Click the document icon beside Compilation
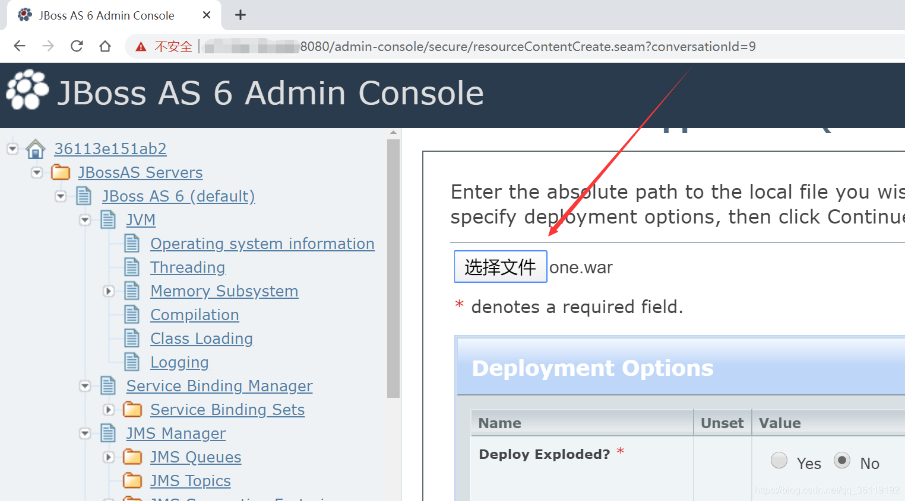The height and width of the screenshot is (501, 905). [132, 315]
